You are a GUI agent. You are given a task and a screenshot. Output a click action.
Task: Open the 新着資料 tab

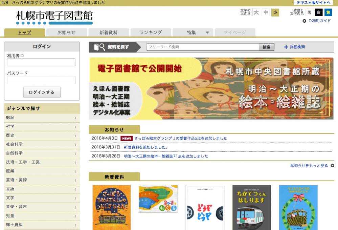109,33
